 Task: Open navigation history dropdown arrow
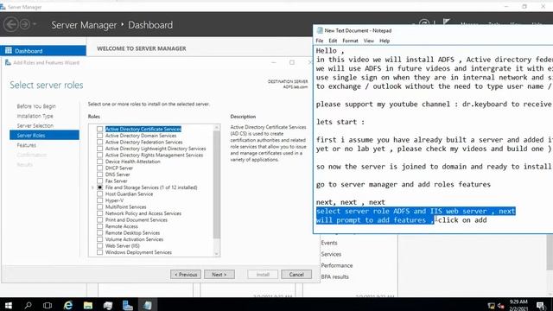[x=35, y=24]
